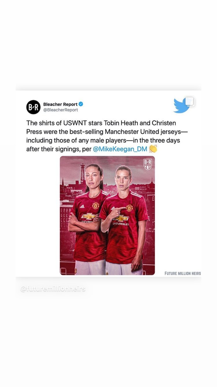Open the @BleacherReport handle
Screen dimensions: 217x387
[x=60, y=110]
